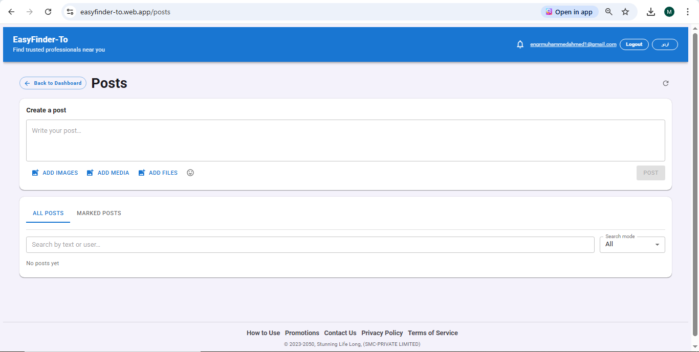Viewport: 699px width, 352px height.
Task: Focus the Search by text or user field
Action: (310, 245)
